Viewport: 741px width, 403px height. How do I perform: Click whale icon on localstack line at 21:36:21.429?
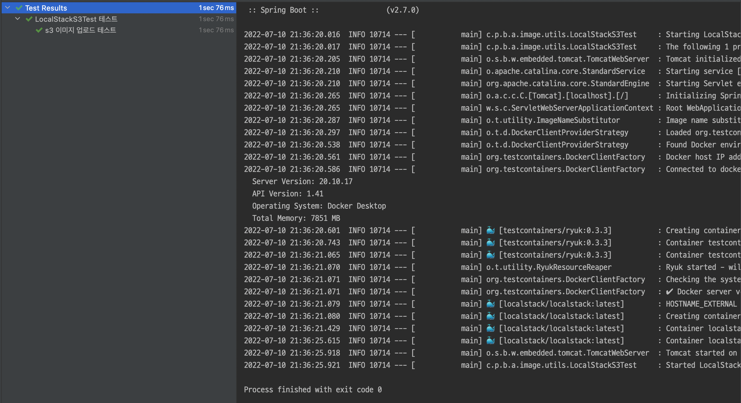(491, 328)
